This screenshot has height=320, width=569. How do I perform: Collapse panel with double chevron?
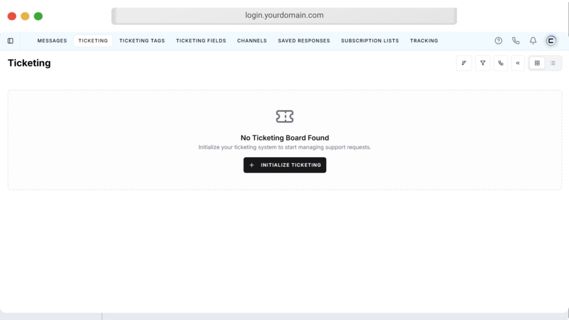point(518,63)
